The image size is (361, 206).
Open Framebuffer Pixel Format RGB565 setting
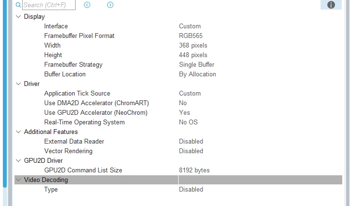point(191,36)
